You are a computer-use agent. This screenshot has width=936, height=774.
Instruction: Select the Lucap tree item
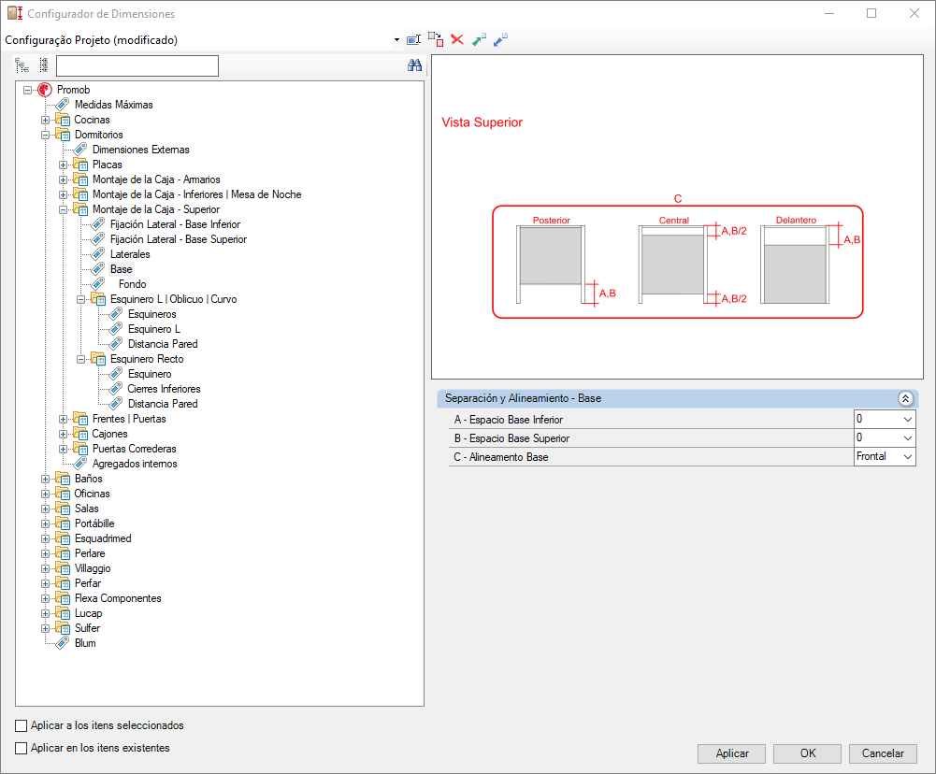[x=88, y=613]
